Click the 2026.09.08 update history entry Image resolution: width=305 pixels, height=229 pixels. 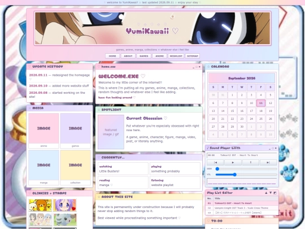(x=59, y=94)
